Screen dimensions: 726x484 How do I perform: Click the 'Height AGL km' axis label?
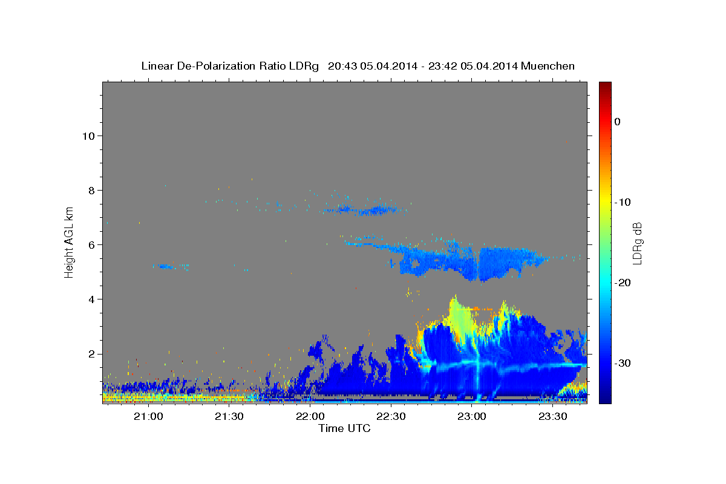(70, 242)
